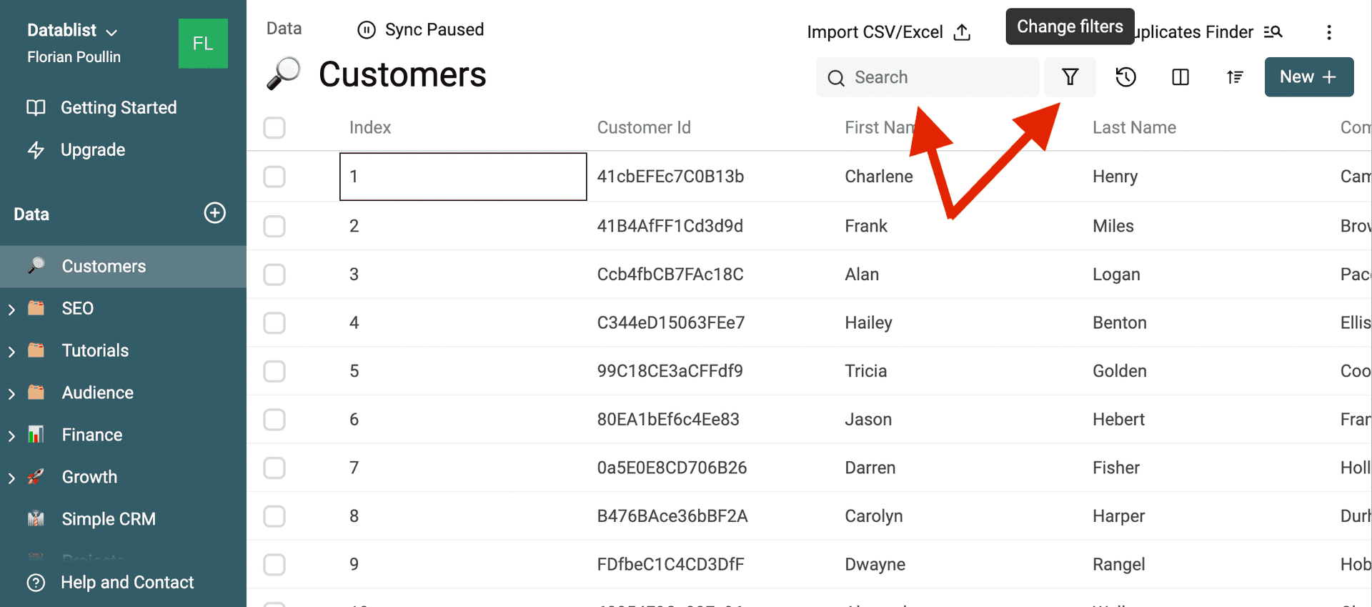Expand the Finance folder

tap(11, 434)
